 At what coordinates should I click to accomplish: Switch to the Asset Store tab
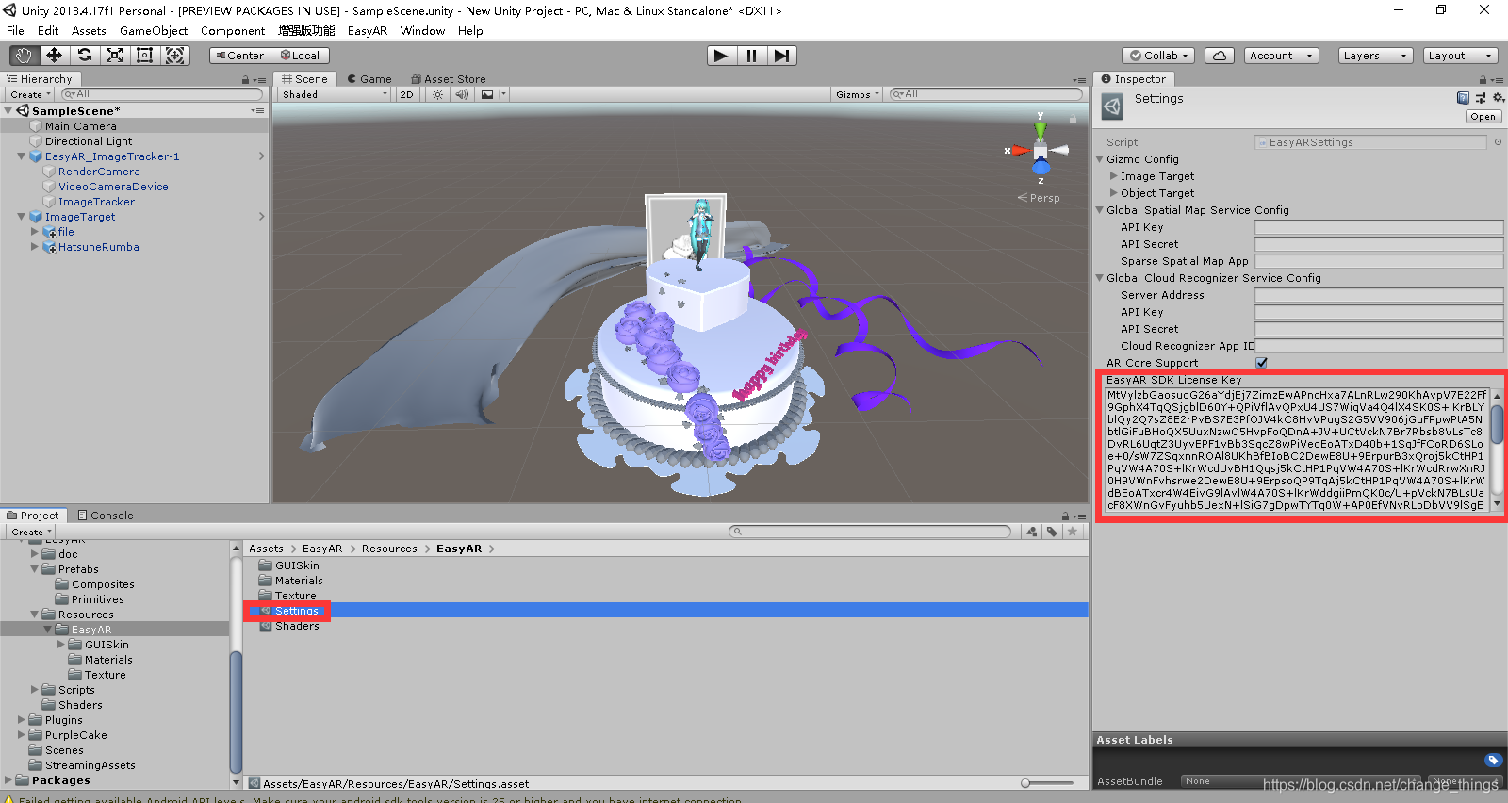pyautogui.click(x=449, y=79)
